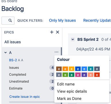Choose Mark as Done menu entry

point(69,99)
